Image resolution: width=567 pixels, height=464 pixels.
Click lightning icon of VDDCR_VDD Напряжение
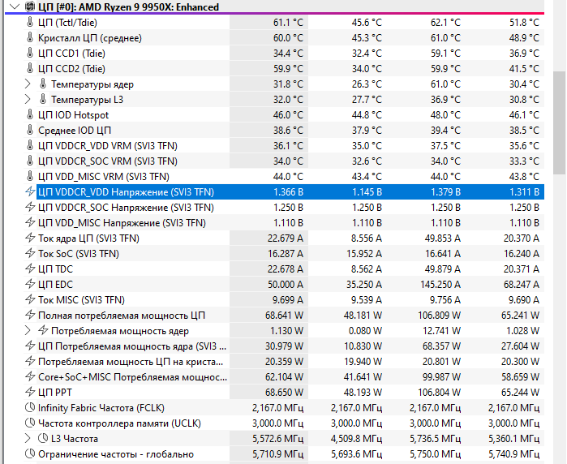point(30,191)
